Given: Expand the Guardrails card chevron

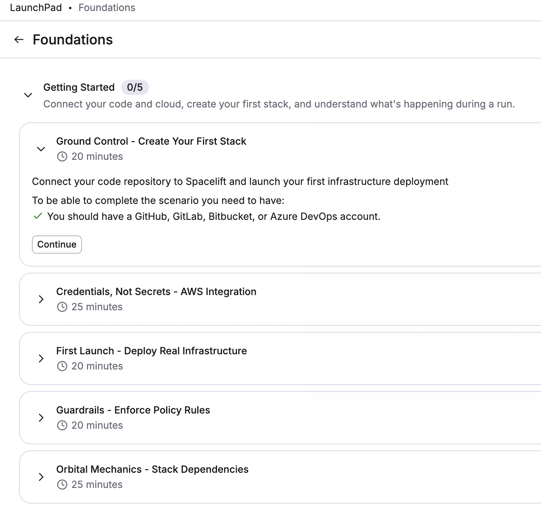Looking at the screenshot, I should tap(41, 418).
